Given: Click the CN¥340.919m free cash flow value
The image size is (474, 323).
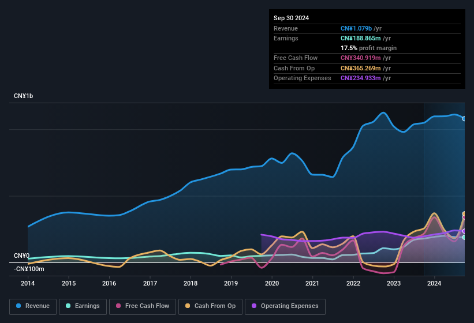Looking at the screenshot, I should 361,58.
